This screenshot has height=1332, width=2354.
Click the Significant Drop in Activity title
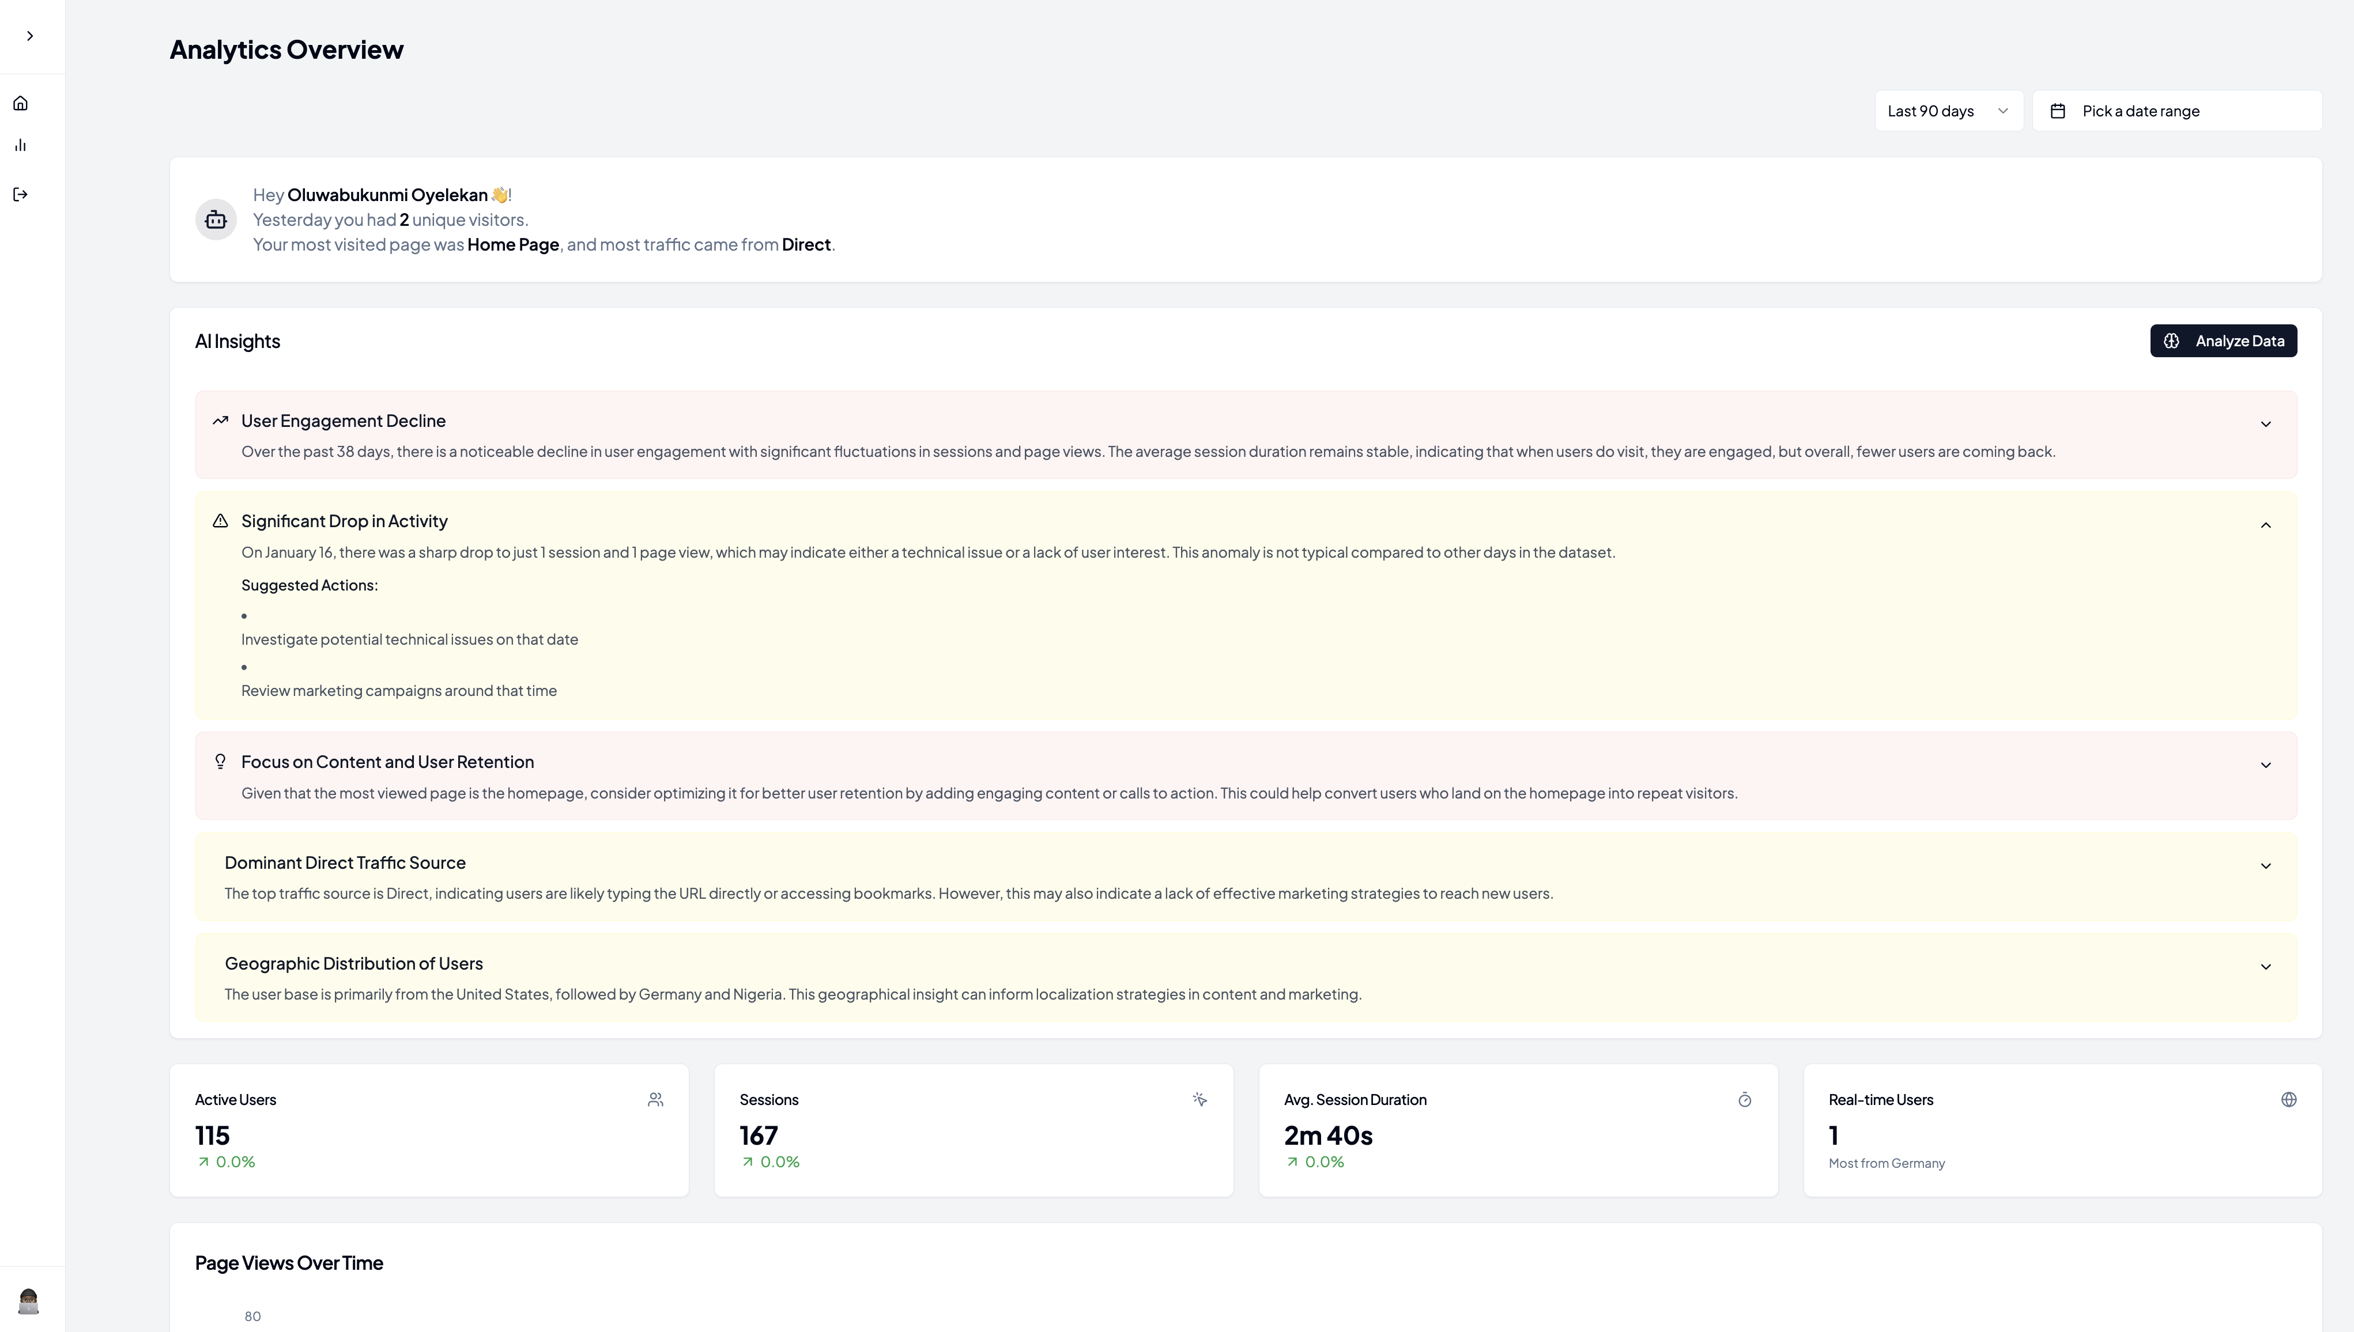tap(344, 521)
